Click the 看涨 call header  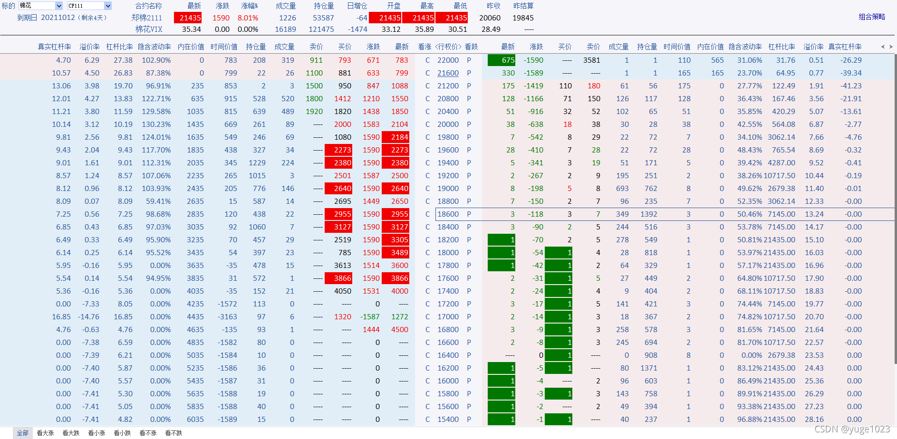tap(424, 47)
